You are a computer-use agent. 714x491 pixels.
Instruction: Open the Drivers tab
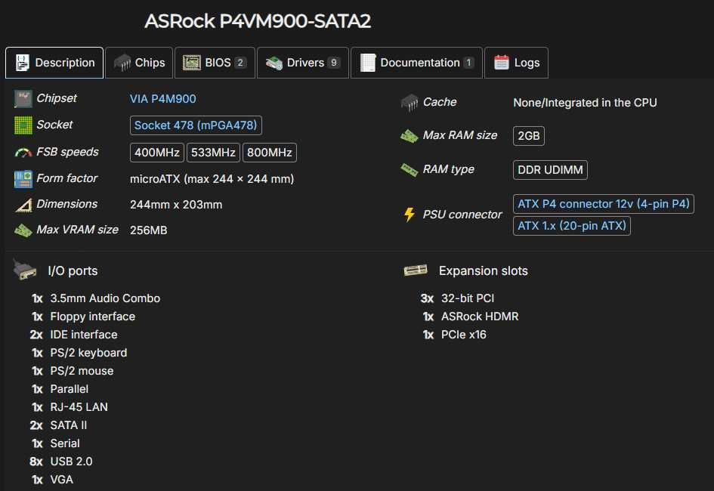coord(303,63)
